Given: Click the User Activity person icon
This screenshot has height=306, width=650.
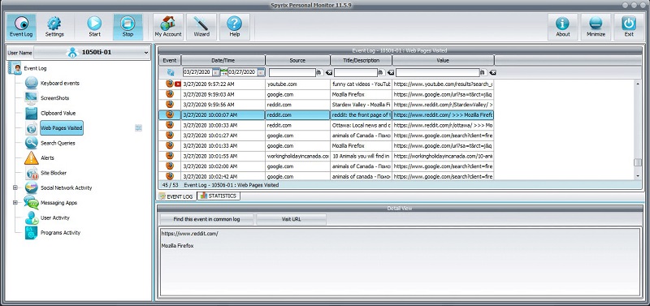Looking at the screenshot, I should 31,218.
